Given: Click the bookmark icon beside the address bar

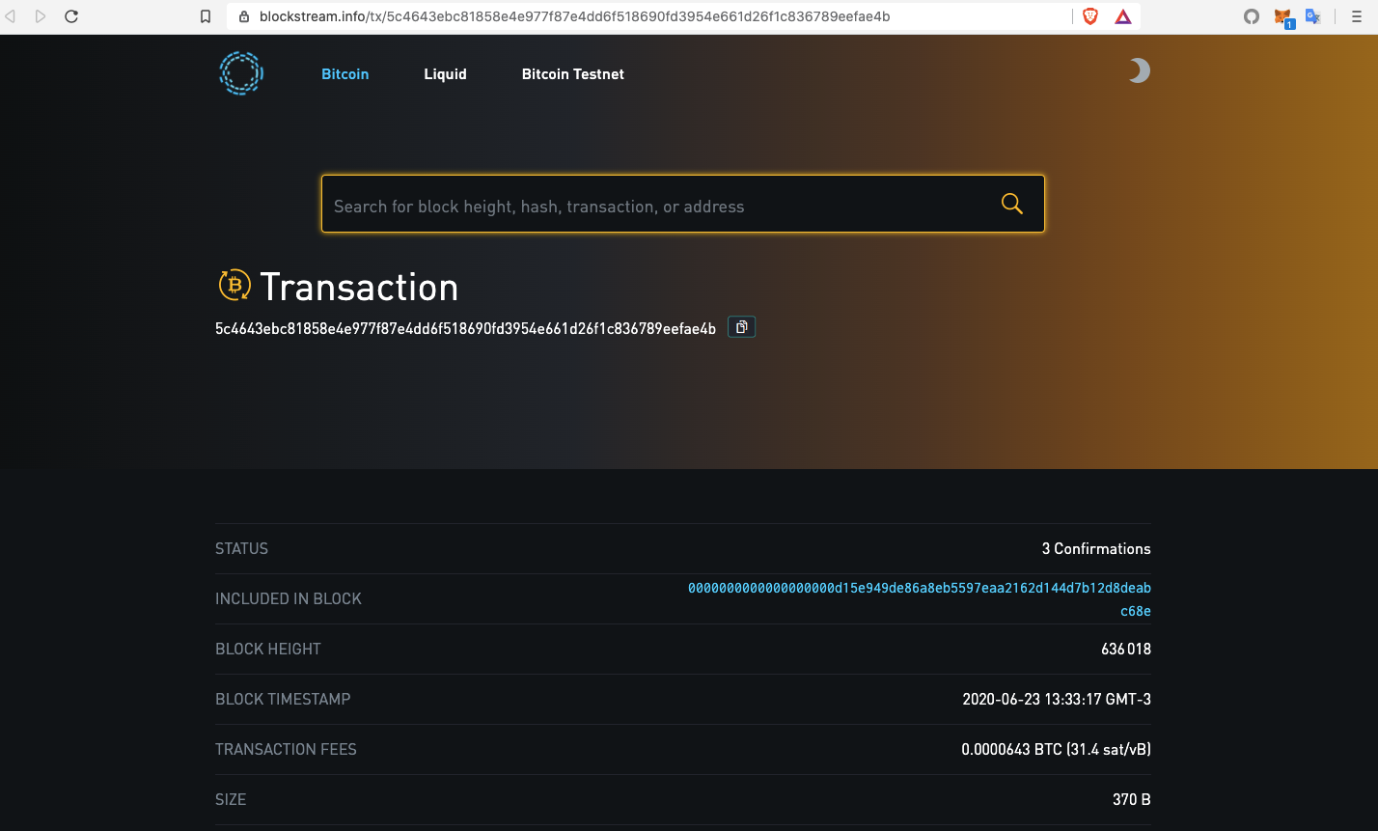Looking at the screenshot, I should tap(206, 16).
